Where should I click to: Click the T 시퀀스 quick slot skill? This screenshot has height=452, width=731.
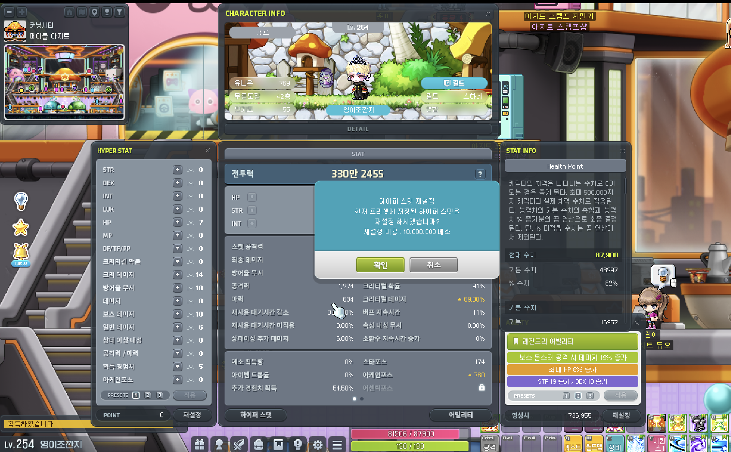[657, 443]
